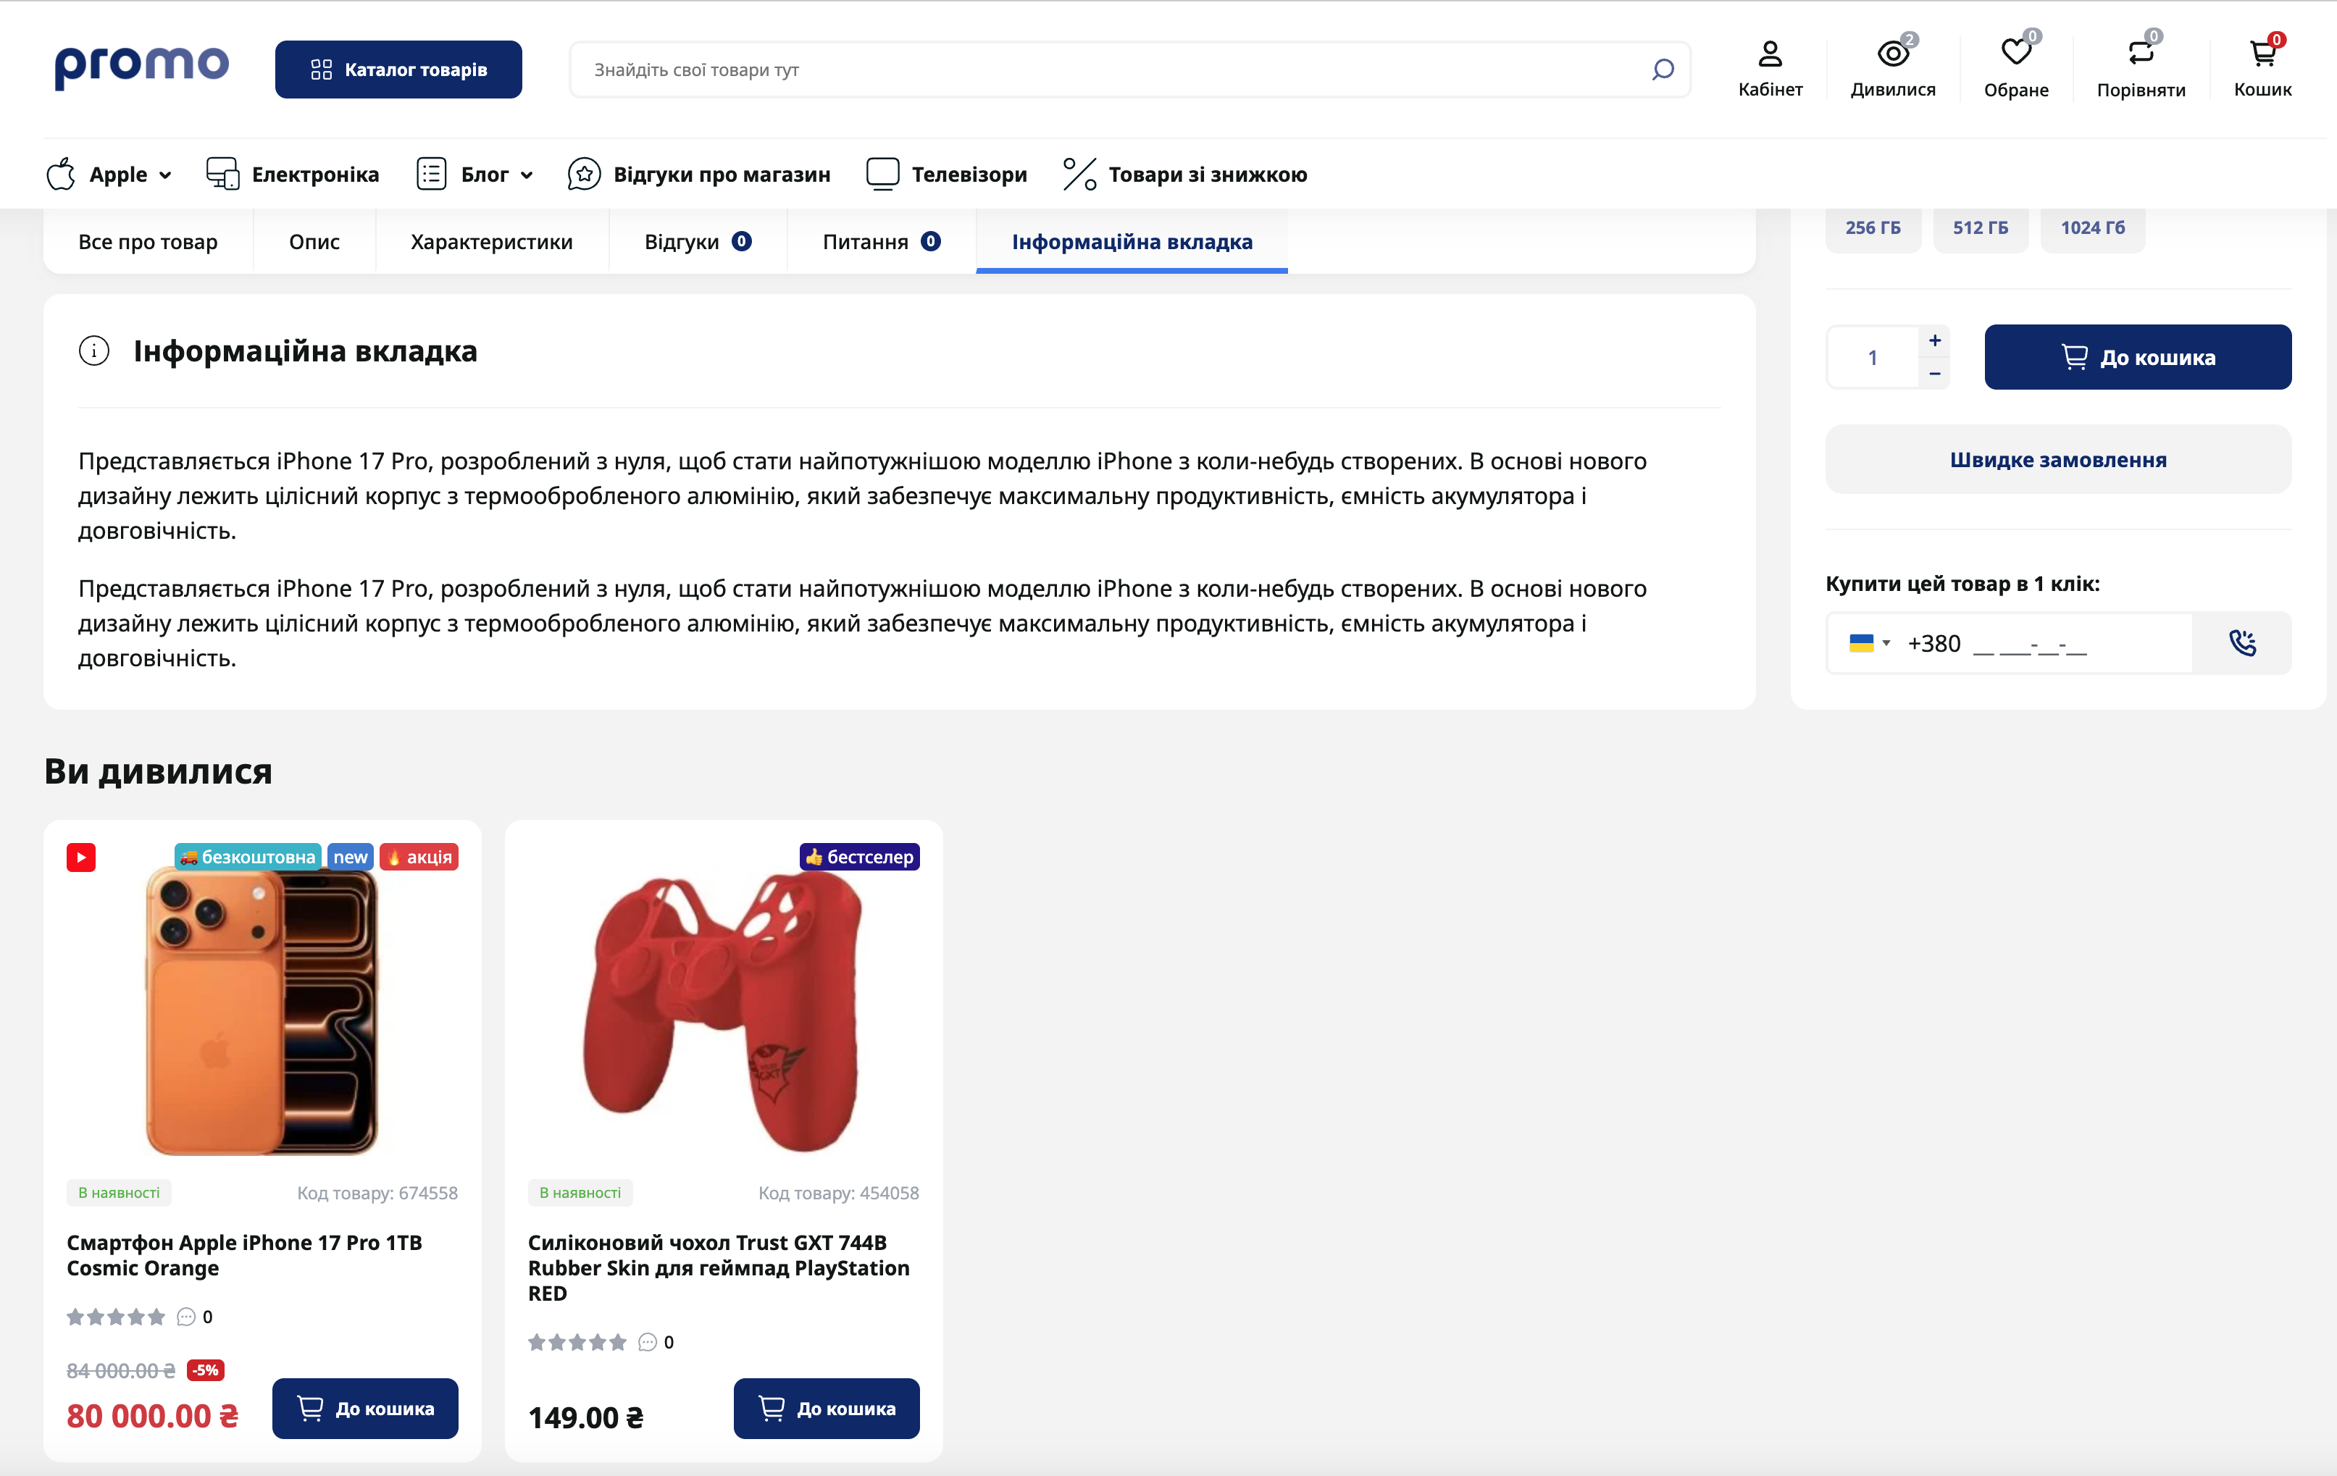
Task: Open the Кабінет user account icon
Action: 1769,54
